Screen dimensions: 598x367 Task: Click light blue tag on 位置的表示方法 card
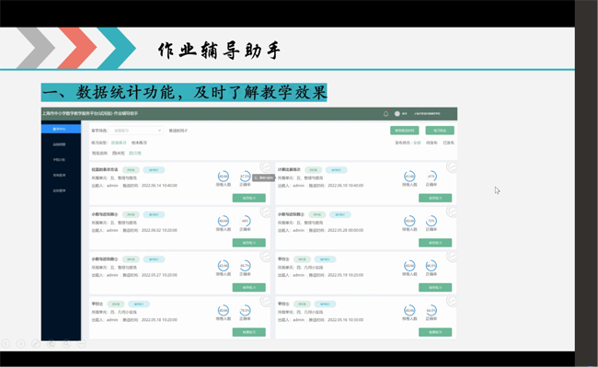(154, 170)
